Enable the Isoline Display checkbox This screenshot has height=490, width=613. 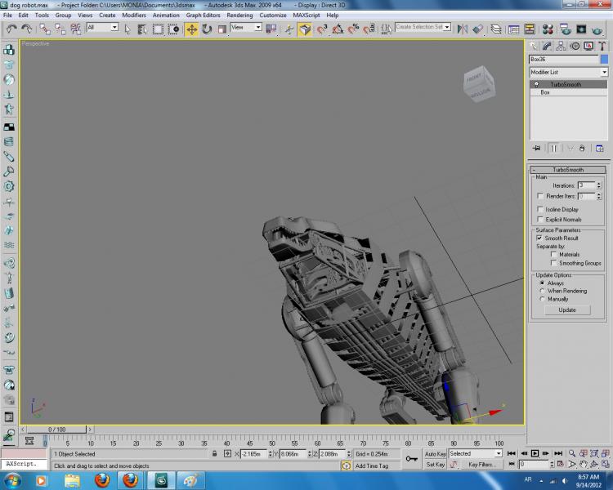coord(539,209)
